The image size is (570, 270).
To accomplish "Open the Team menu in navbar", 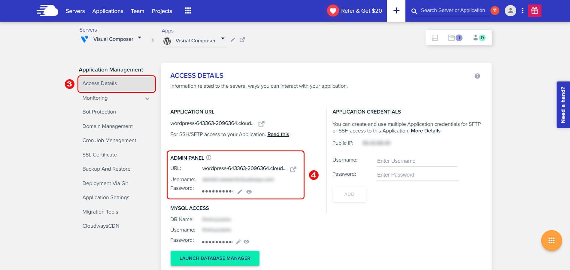I will pyautogui.click(x=138, y=11).
